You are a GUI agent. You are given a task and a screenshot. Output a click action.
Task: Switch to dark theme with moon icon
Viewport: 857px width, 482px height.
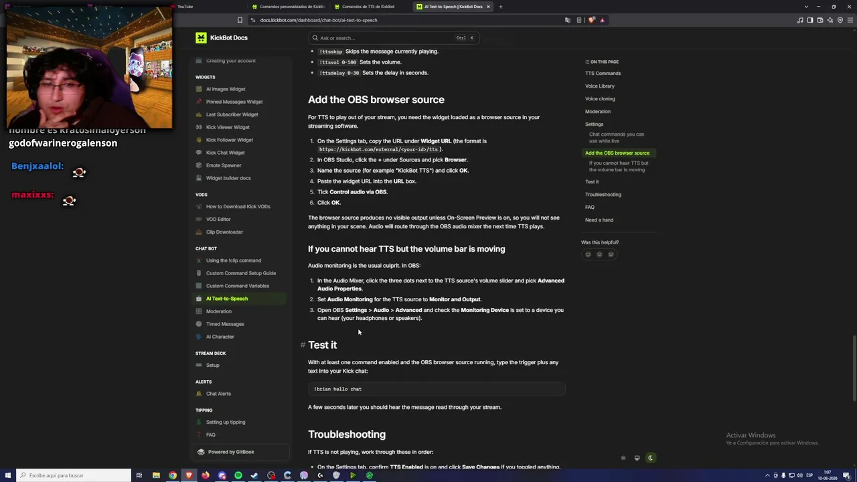[x=650, y=458]
